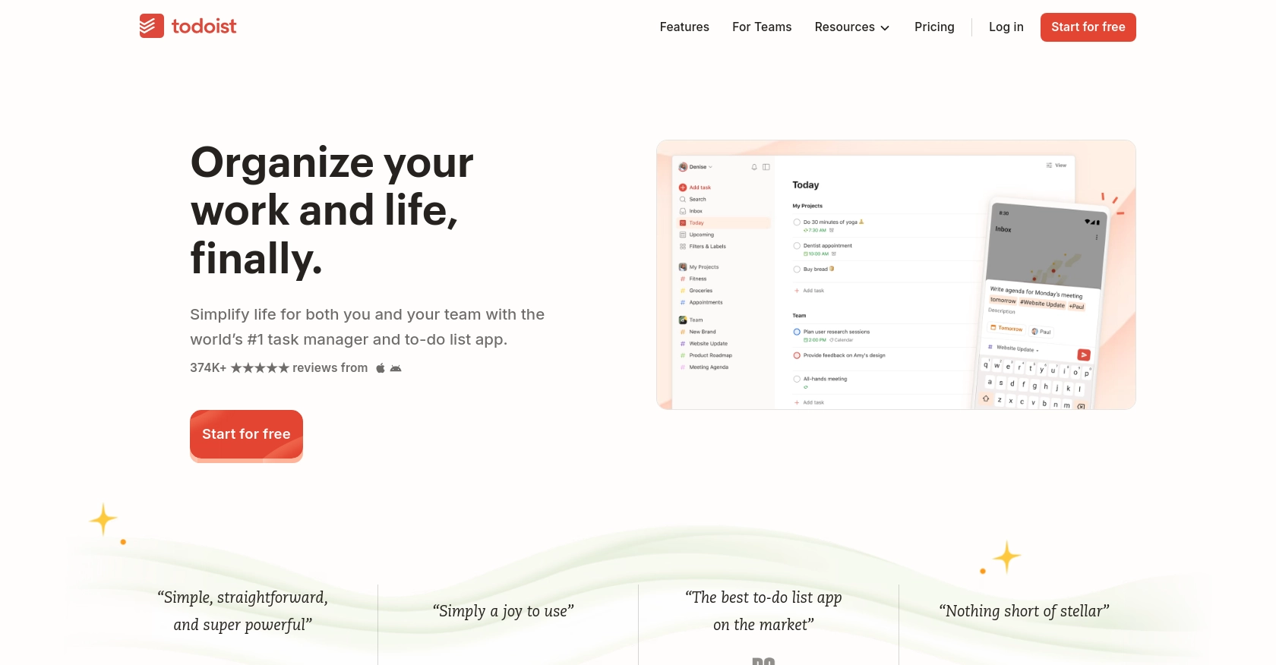Click the shift key on phone keyboard
The height and width of the screenshot is (665, 1276).
(986, 399)
